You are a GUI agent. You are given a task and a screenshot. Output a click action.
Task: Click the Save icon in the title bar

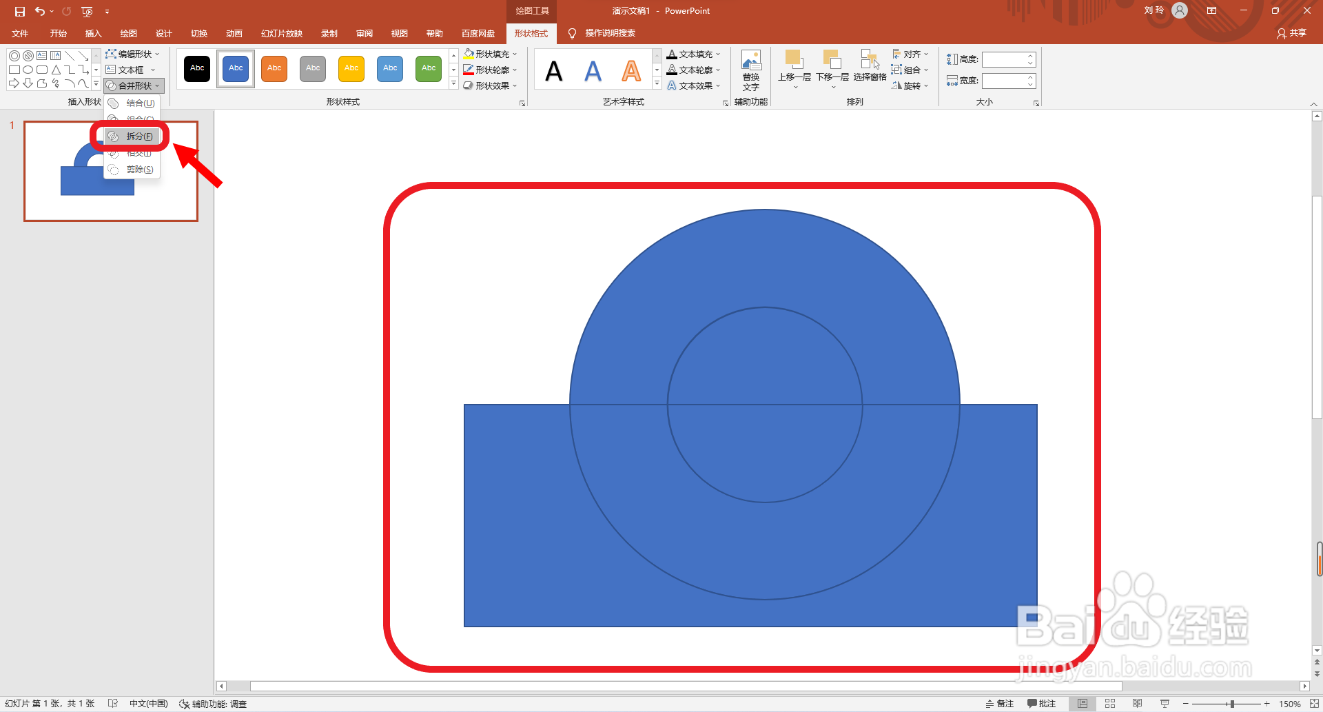[x=20, y=11]
